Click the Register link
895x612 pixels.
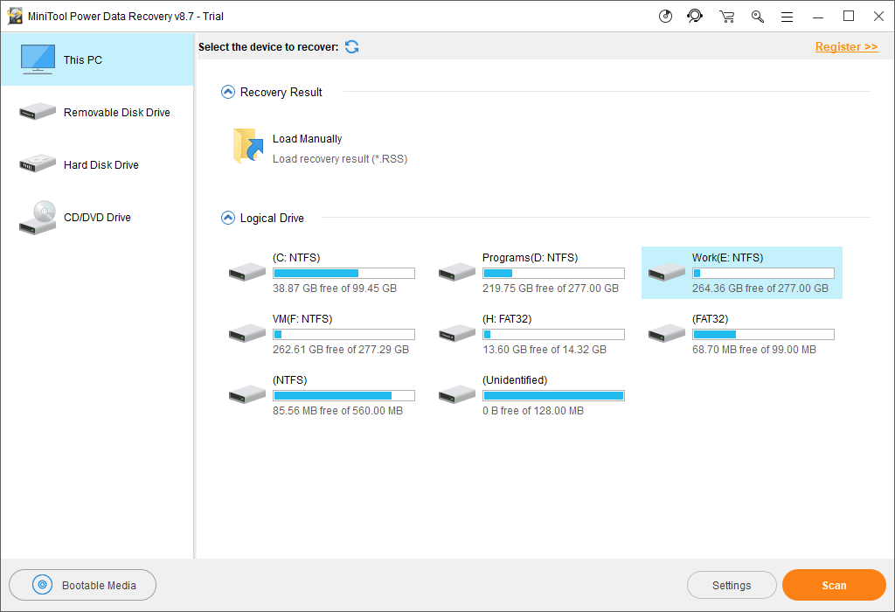[846, 47]
